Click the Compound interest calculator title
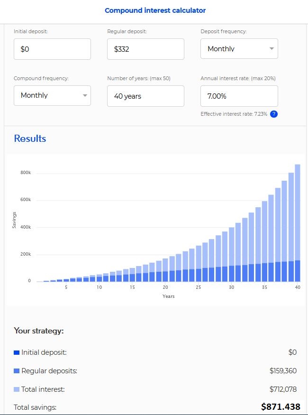Screen dimensions: 308x415 point(155,10)
